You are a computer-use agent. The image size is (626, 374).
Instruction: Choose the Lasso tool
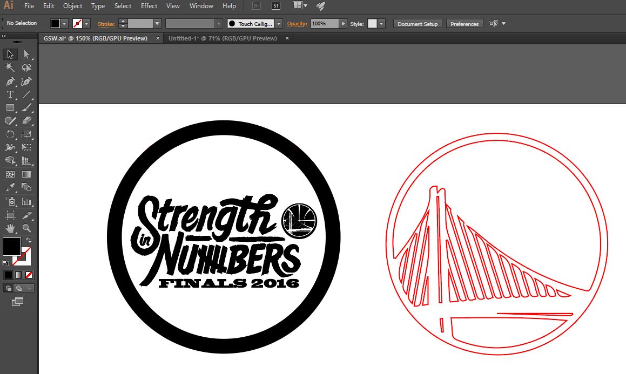[x=26, y=67]
